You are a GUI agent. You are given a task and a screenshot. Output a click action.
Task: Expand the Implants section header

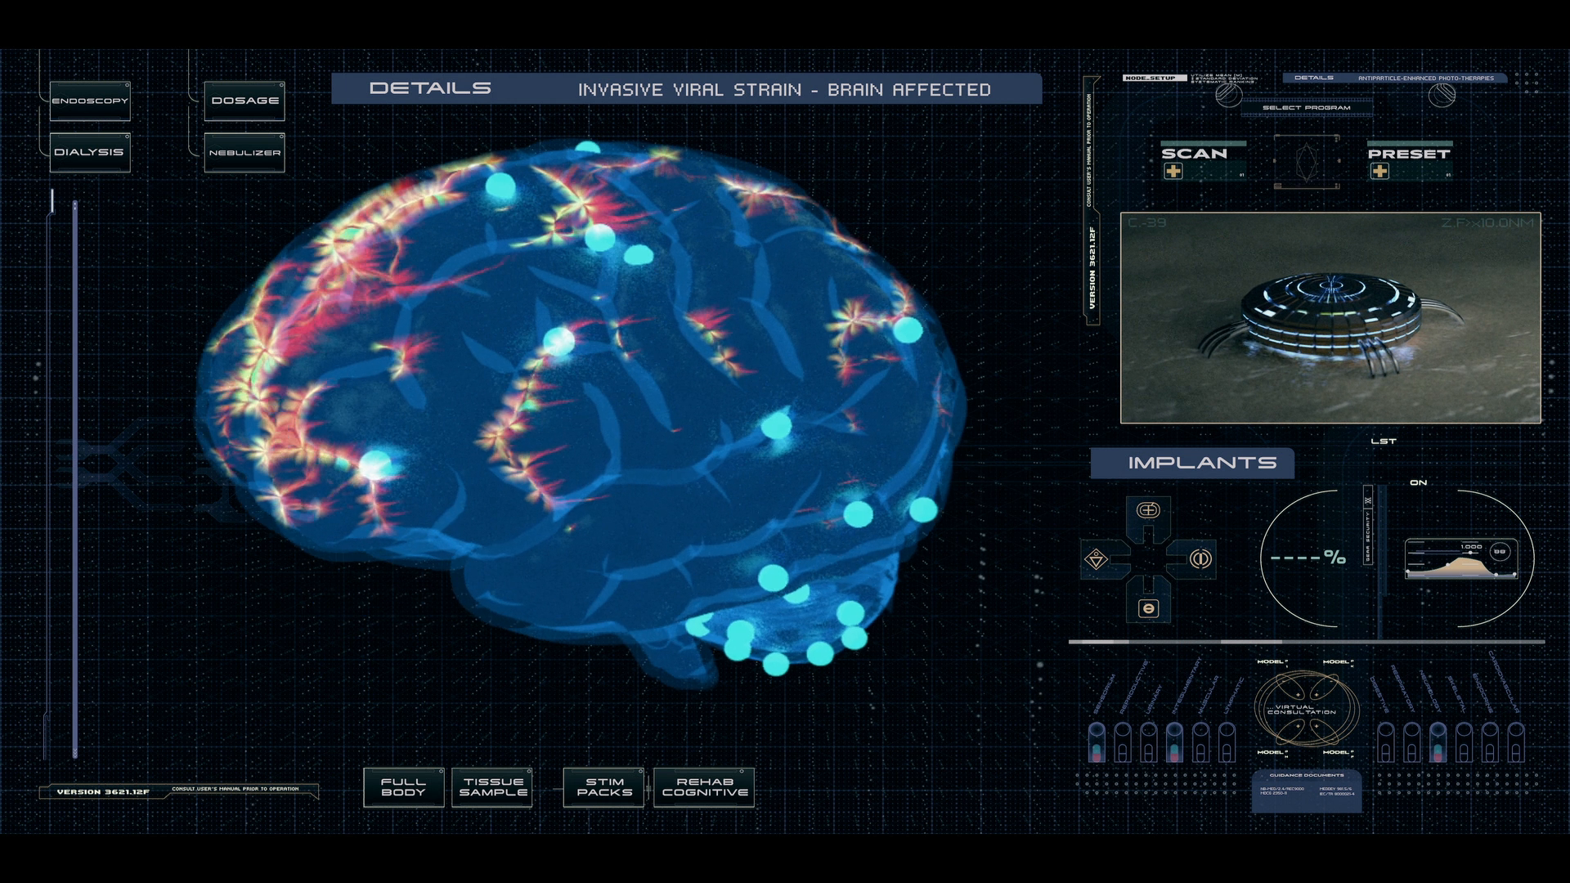pos(1192,463)
